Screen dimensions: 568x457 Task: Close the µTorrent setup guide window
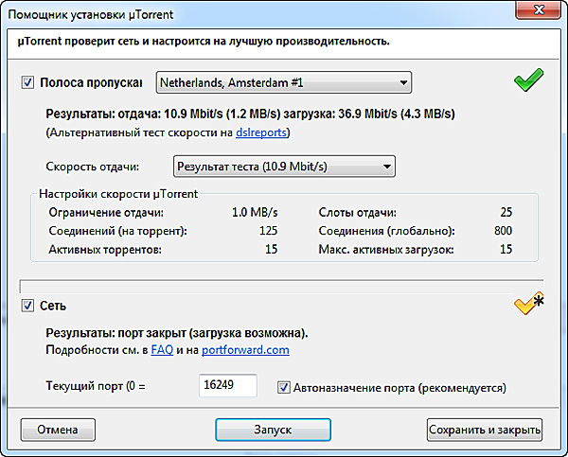[x=538, y=13]
